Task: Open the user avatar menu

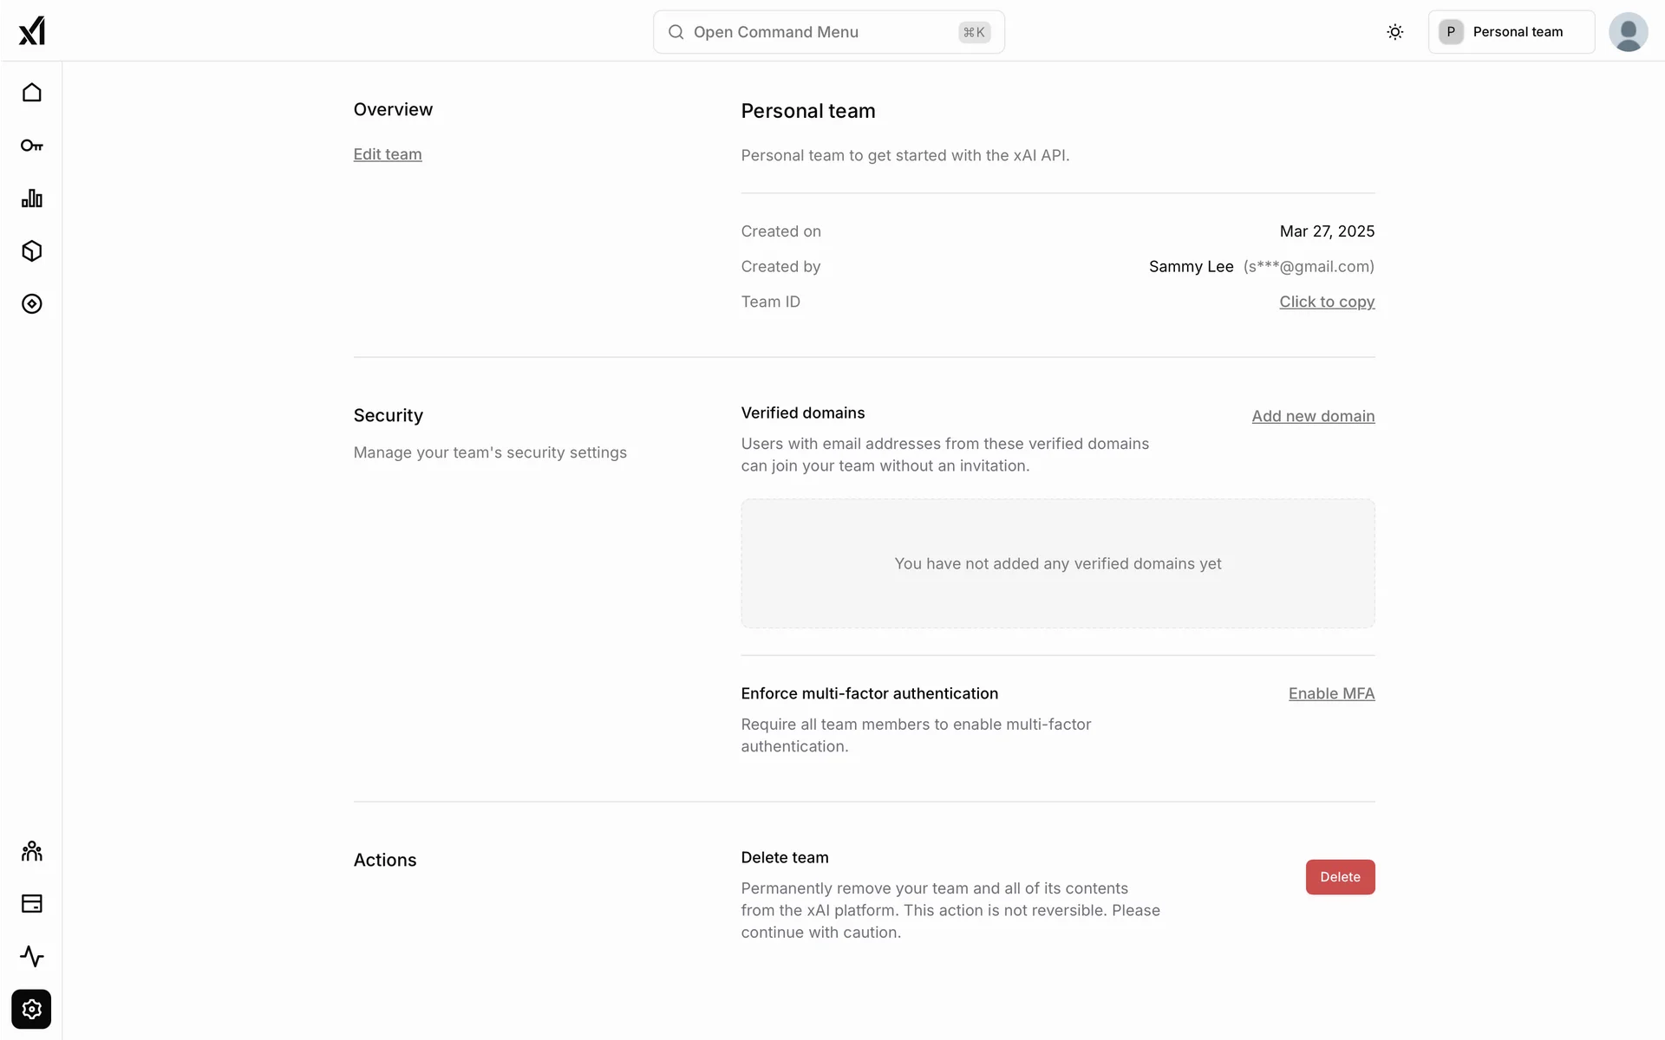Action: point(1628,32)
